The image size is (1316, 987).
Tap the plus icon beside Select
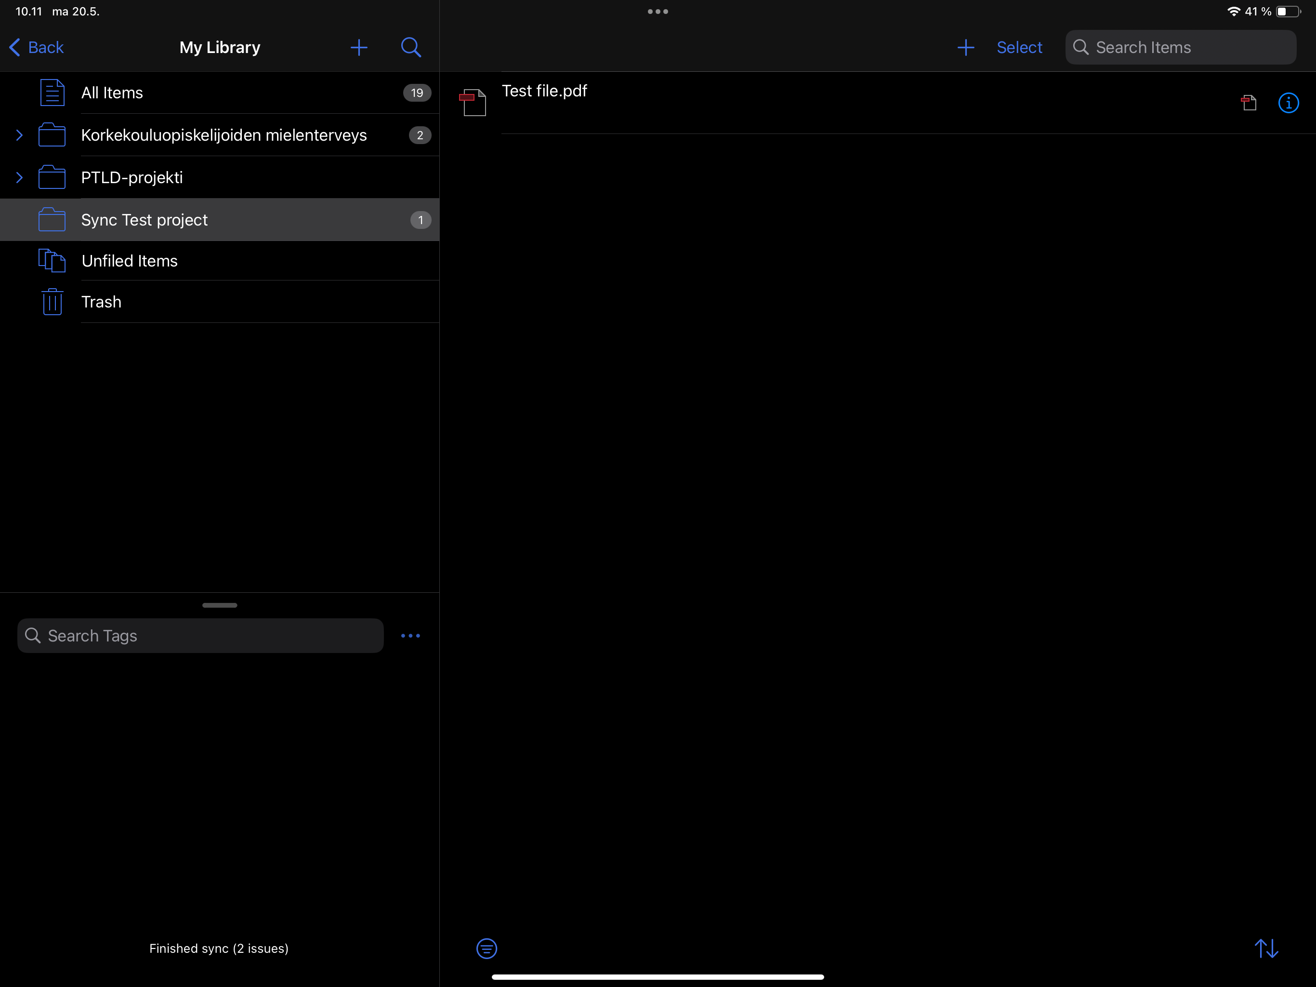click(x=966, y=48)
